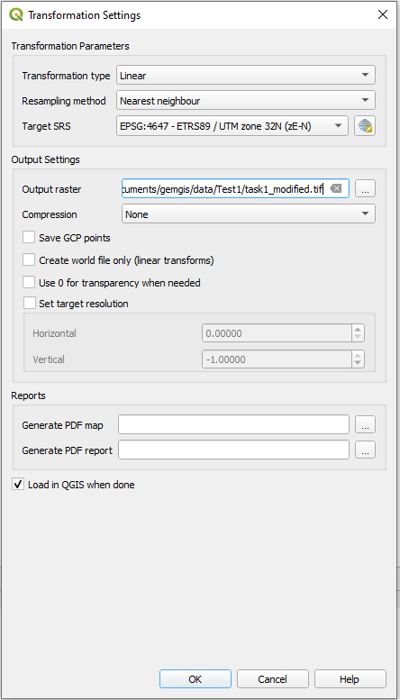
Task: Browse for PDF report output file
Action: [365, 450]
